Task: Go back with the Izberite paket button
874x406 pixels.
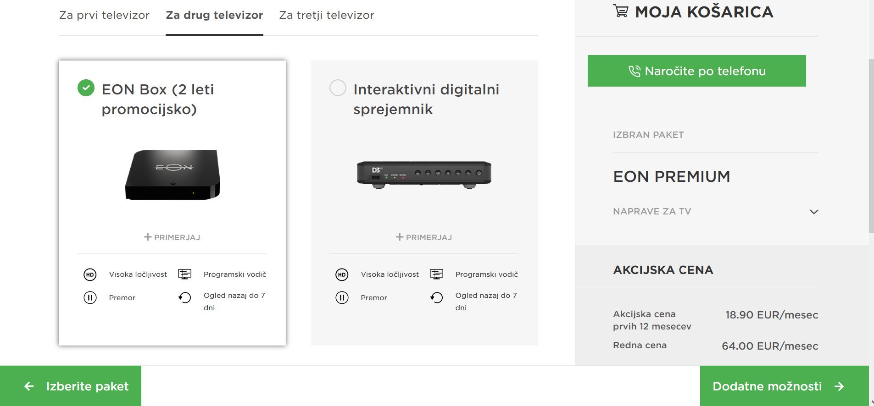Action: [71, 386]
